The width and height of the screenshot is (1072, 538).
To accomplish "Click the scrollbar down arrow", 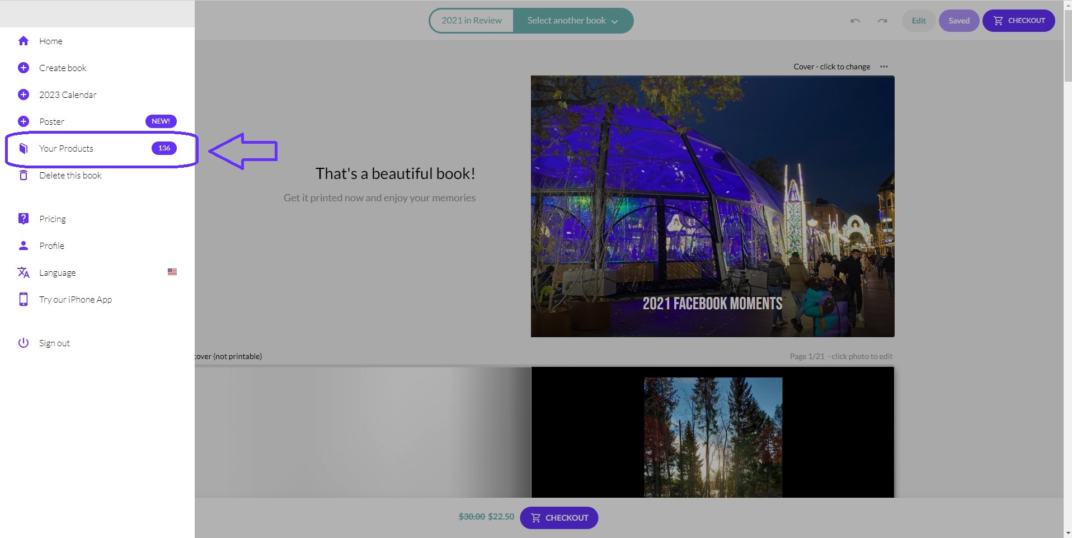I will pyautogui.click(x=1068, y=533).
